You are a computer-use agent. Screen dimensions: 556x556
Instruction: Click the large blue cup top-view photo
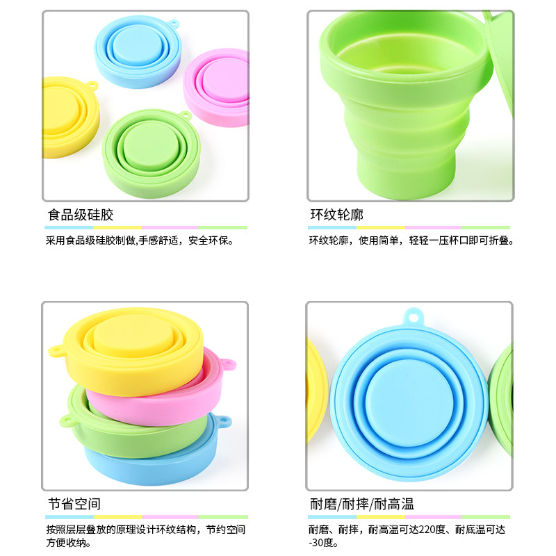(409, 395)
